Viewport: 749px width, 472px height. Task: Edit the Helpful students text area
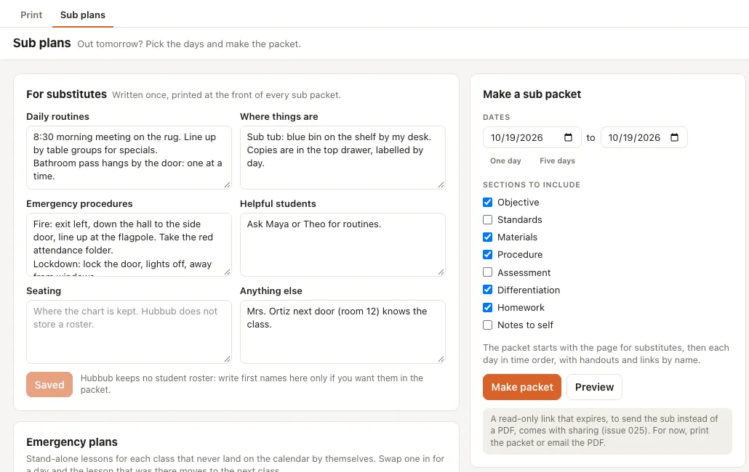point(343,245)
